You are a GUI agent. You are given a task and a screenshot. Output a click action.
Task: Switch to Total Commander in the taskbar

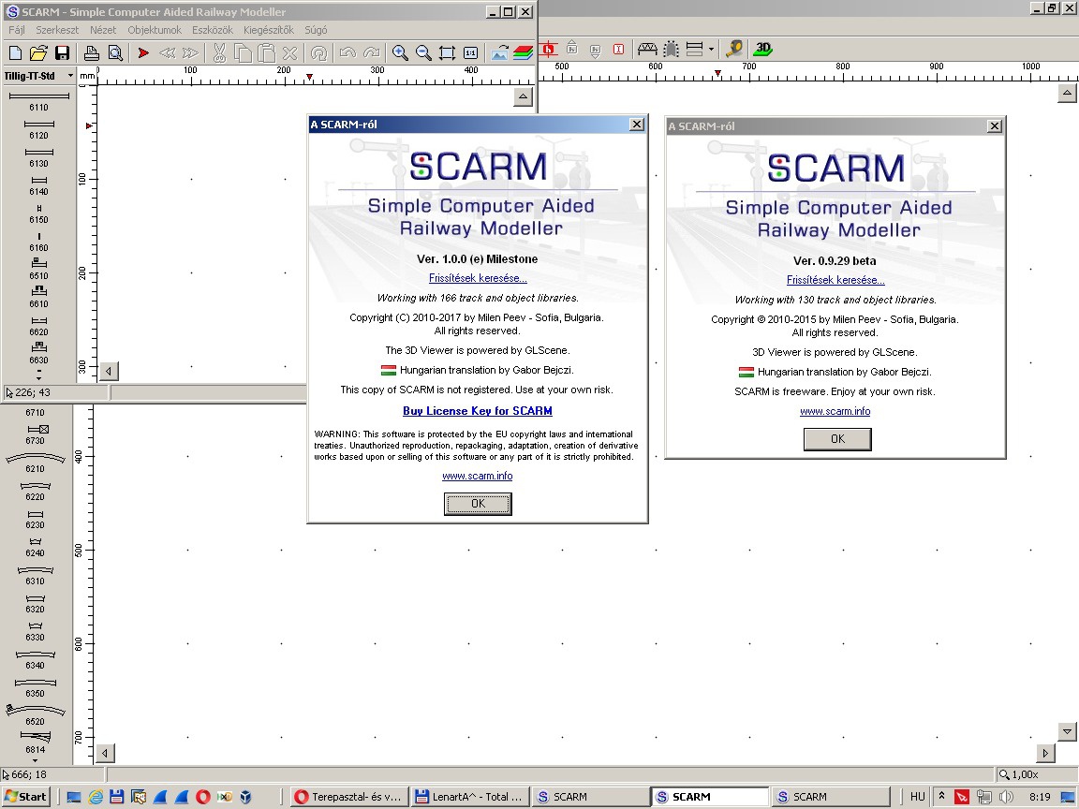click(x=470, y=797)
